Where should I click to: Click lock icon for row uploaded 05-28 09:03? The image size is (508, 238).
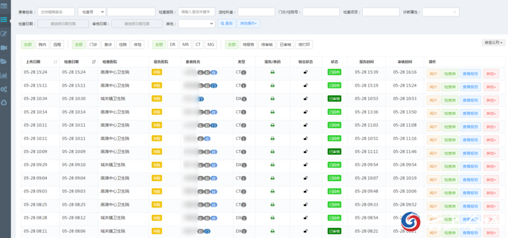[305, 191]
